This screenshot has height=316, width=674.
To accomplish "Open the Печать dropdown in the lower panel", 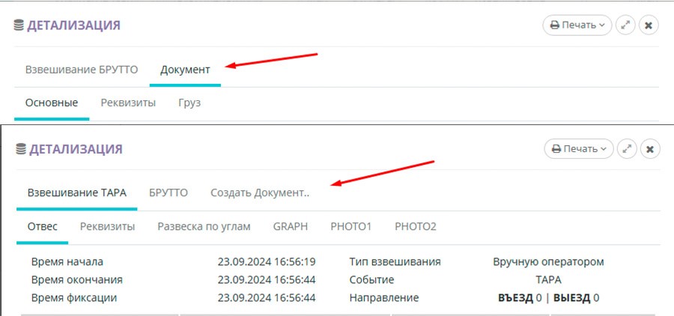I will (578, 149).
